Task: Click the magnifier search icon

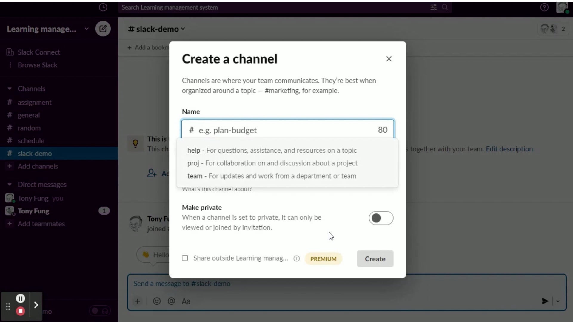Action: 445,7
